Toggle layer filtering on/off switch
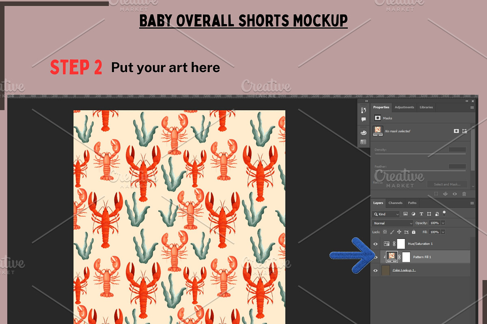Viewport: 487px width, 324px height. [444, 213]
